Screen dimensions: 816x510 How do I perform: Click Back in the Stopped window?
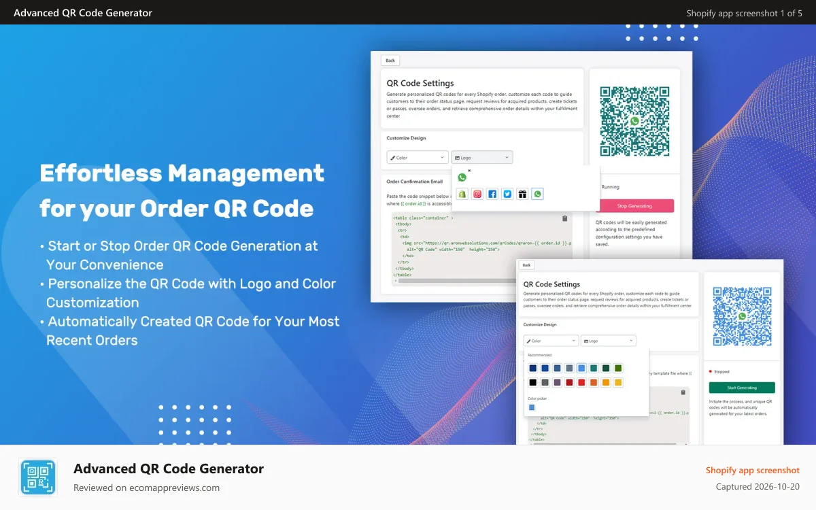tap(526, 265)
